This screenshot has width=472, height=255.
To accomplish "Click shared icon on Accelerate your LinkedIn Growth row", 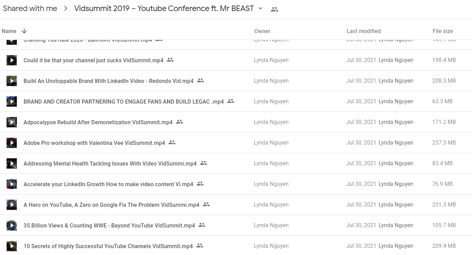I will coord(200,184).
